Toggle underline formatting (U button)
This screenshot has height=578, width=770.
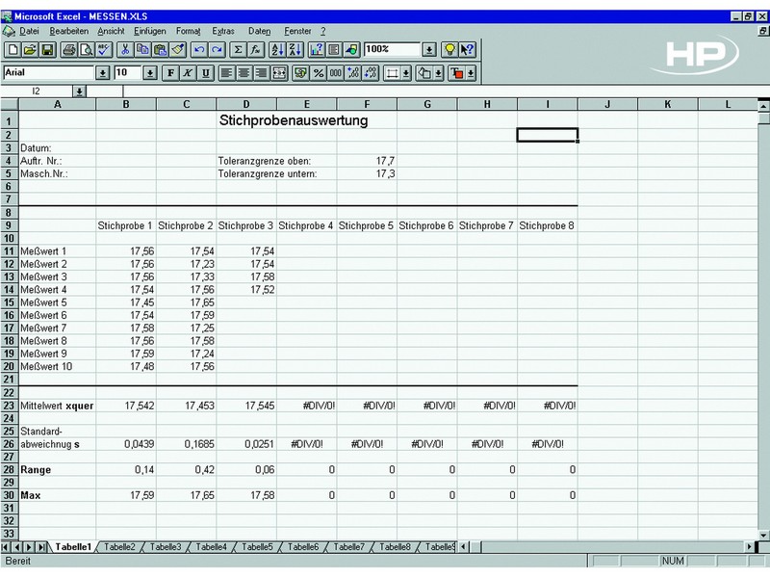click(205, 72)
